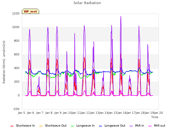Toggle the Shortwave Out legend entry
175x131 pixels.
click(x=53, y=126)
